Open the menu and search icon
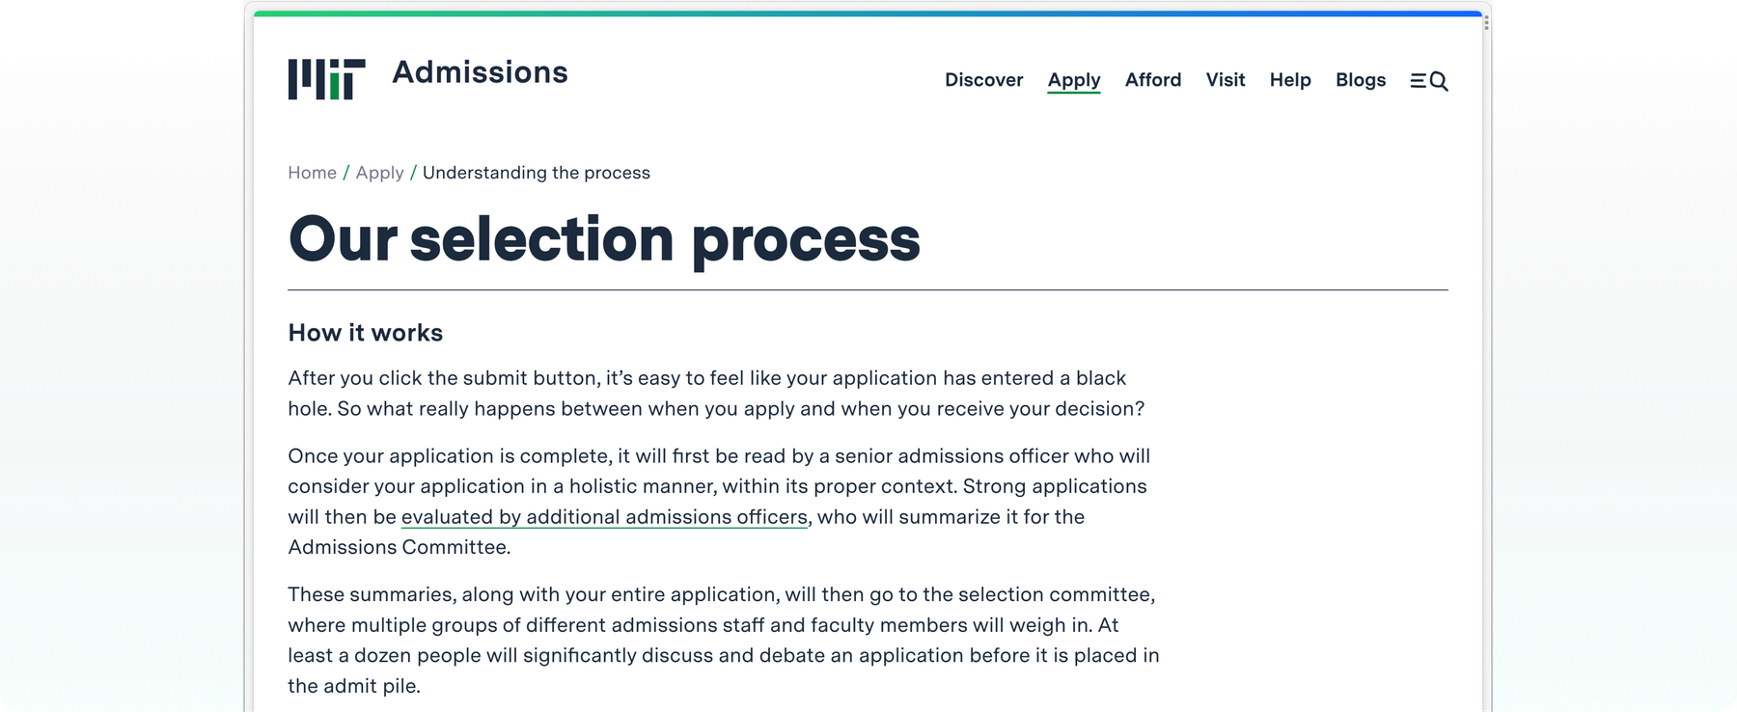This screenshot has width=1737, height=712. point(1428,81)
